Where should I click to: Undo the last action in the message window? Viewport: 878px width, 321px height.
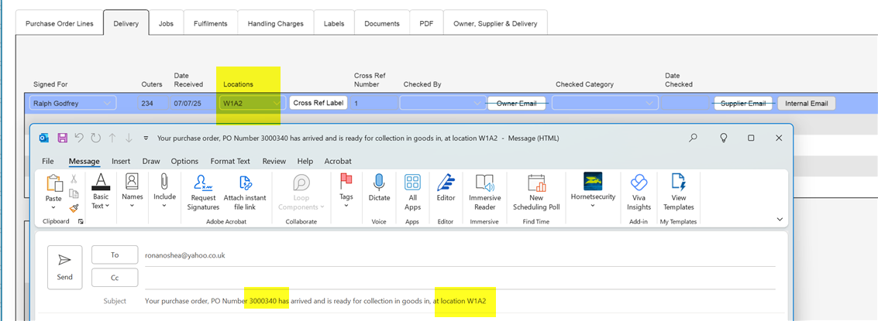79,138
